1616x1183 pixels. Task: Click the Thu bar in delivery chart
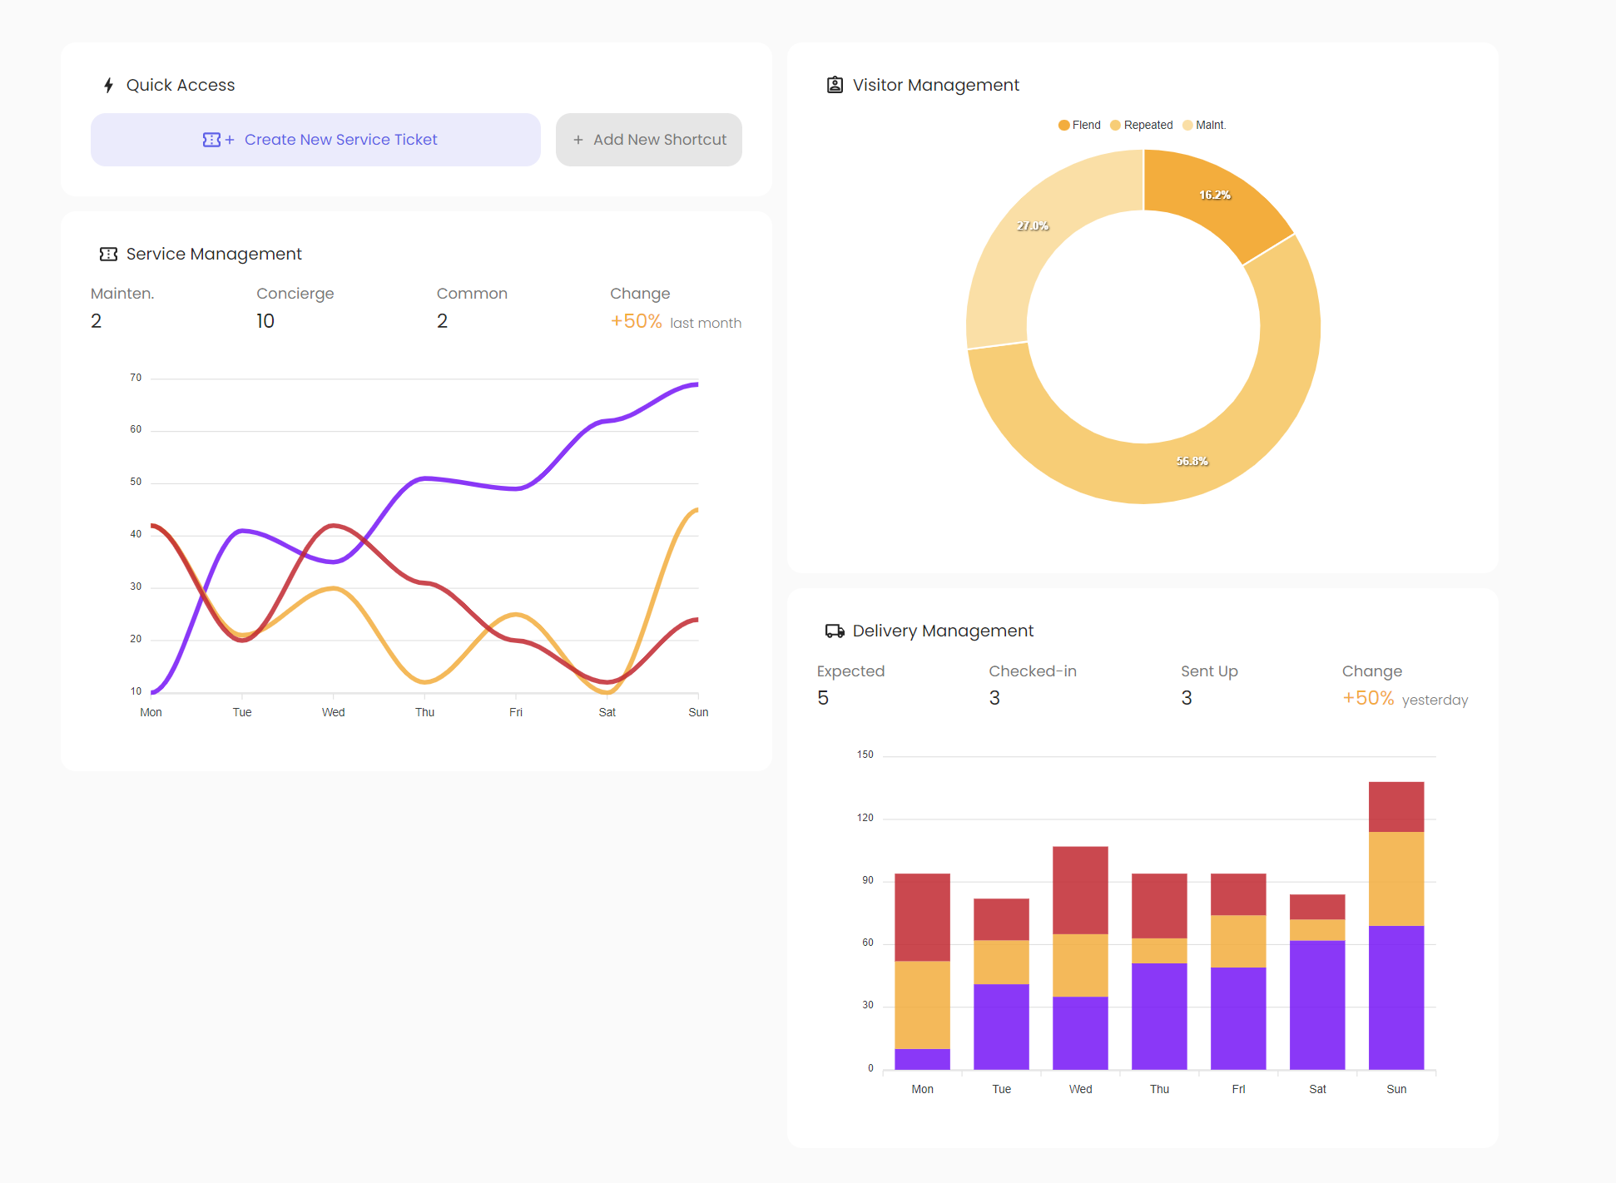coord(1159,972)
